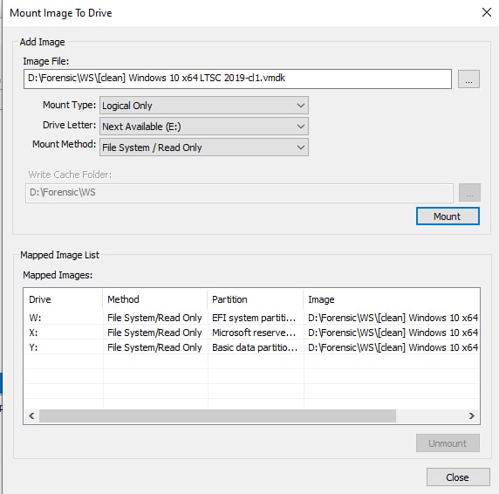Close the dialog with the X icon

(487, 13)
